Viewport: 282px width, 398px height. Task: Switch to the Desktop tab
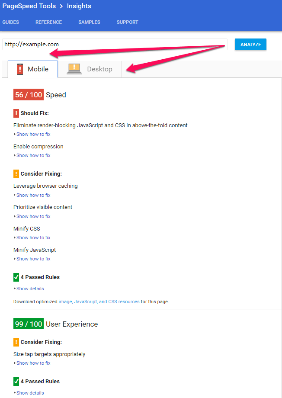pyautogui.click(x=90, y=69)
